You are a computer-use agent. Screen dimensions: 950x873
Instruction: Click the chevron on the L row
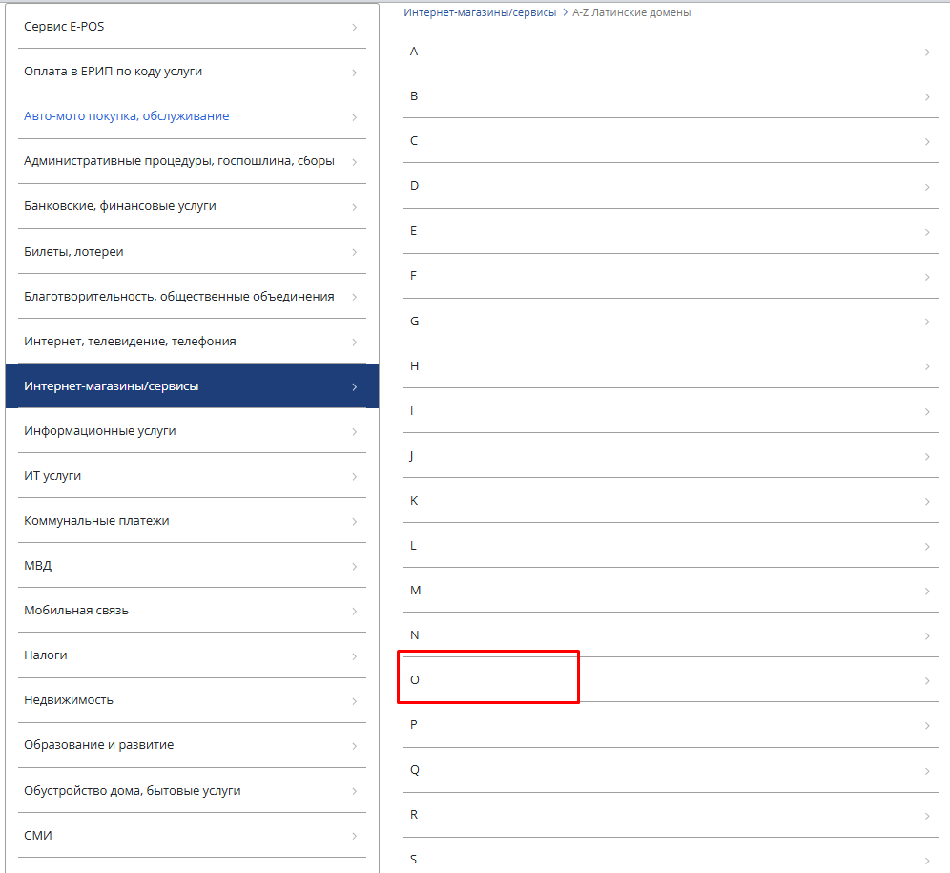pos(927,547)
